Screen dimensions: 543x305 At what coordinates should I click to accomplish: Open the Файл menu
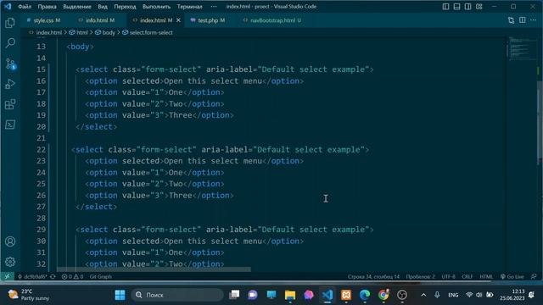(x=25, y=6)
